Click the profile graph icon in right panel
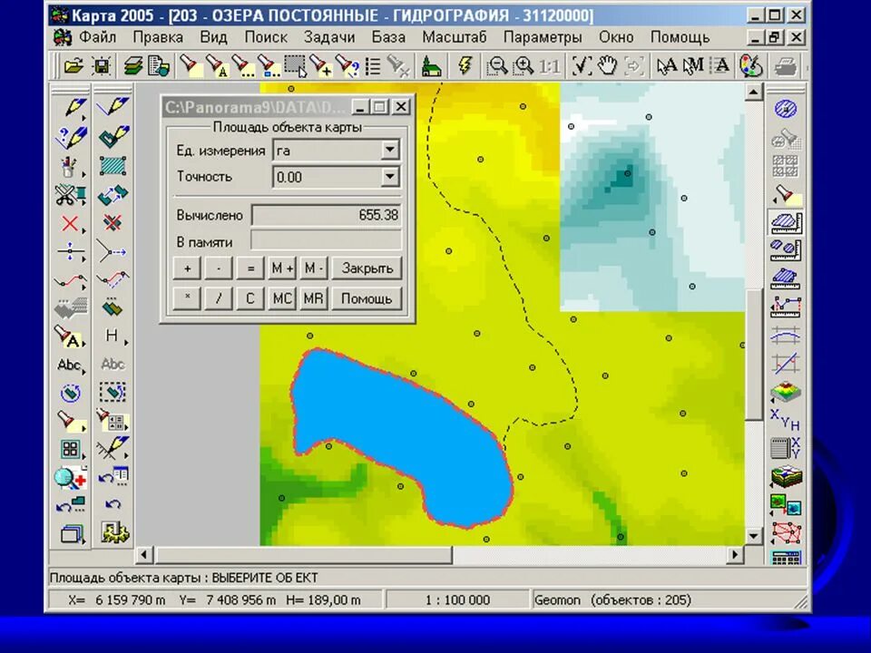The height and width of the screenshot is (653, 871). pos(786,307)
